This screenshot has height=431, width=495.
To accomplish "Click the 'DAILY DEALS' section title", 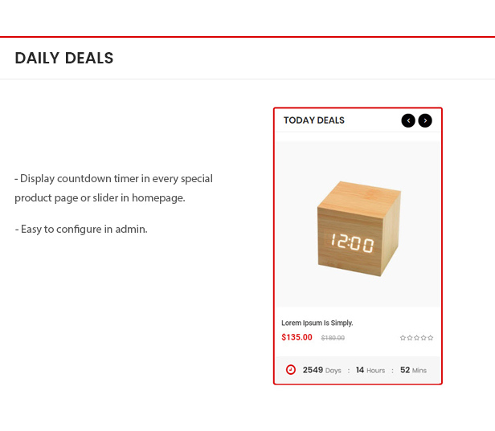I will coord(64,58).
